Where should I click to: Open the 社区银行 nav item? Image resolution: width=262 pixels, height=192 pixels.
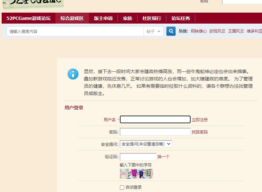tap(152, 18)
